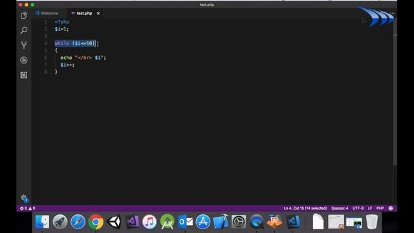Open the Search view in activity bar
Image resolution: width=414 pixels, height=233 pixels.
click(24, 30)
